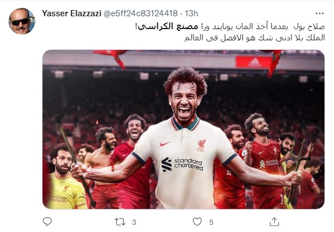Screen dimensions: 334x232
Task: Open the attached football celebration photo
Action: 184,129
